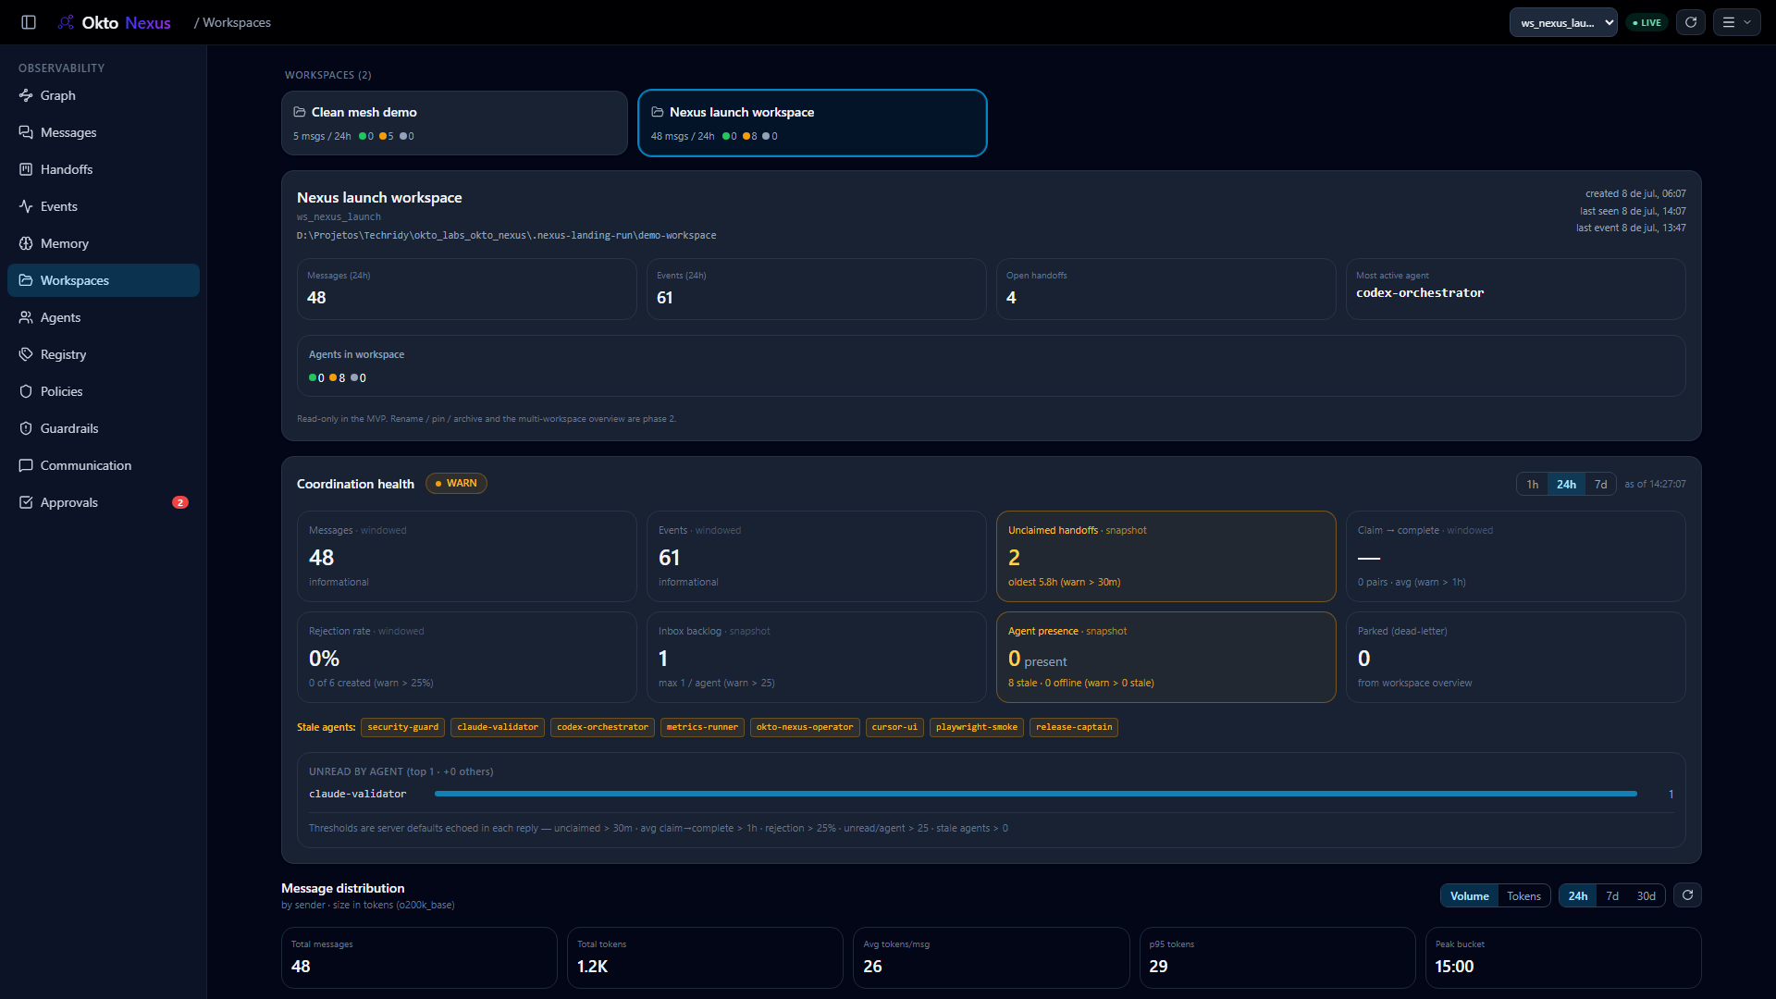
Task: Open Approvals via its checkbox icon
Action: click(x=26, y=502)
